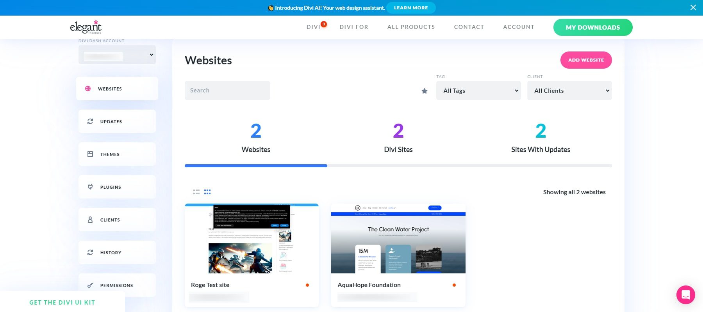Screen dimensions: 703x312
Task: Click the status dot on Roge Test site
Action: pos(307,285)
